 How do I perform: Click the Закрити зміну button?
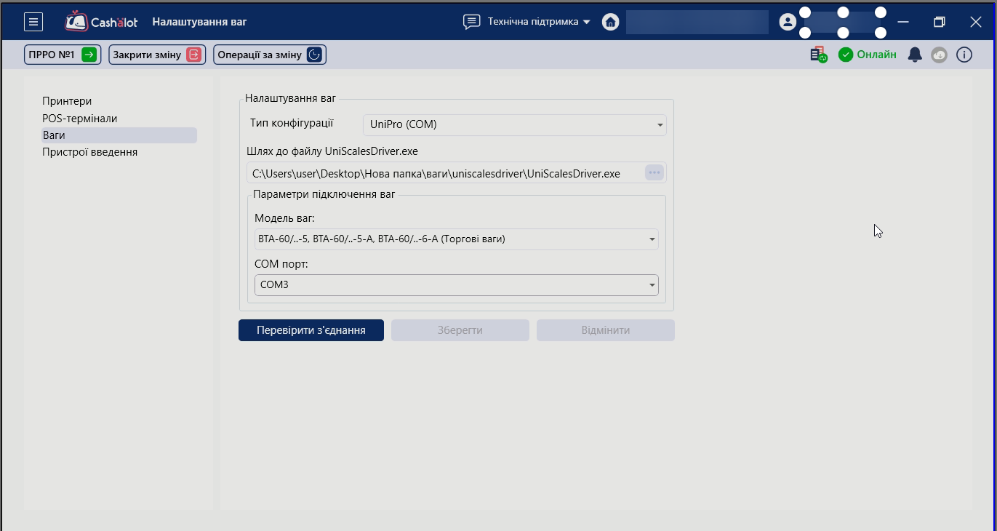pos(157,55)
